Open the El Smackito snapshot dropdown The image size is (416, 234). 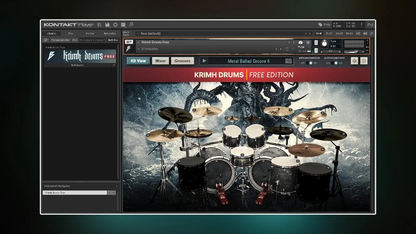click(x=138, y=49)
